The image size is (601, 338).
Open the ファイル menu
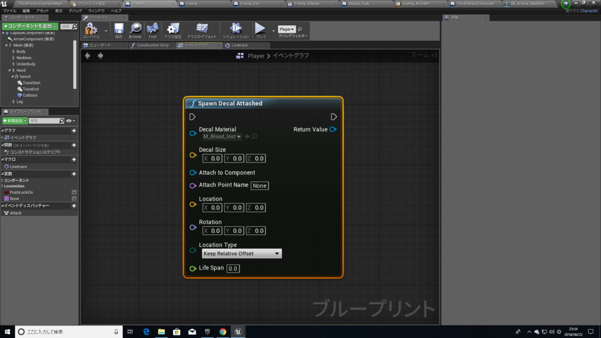(x=9, y=11)
